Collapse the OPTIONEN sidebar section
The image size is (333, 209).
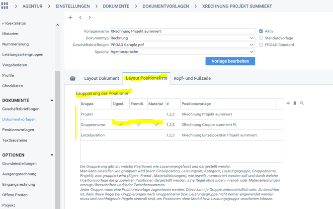pos(52,155)
